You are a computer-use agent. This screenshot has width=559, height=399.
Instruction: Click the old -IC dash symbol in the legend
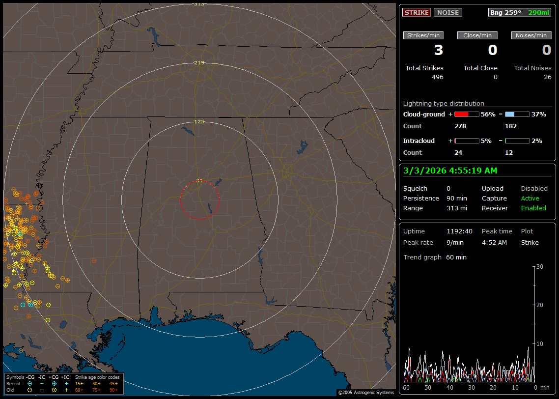(42, 390)
